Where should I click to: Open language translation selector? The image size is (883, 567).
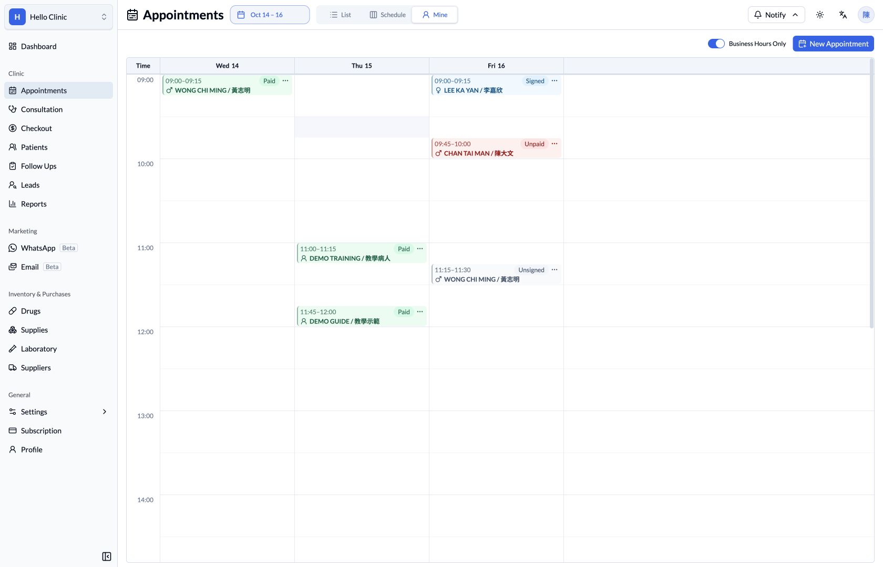(x=843, y=15)
